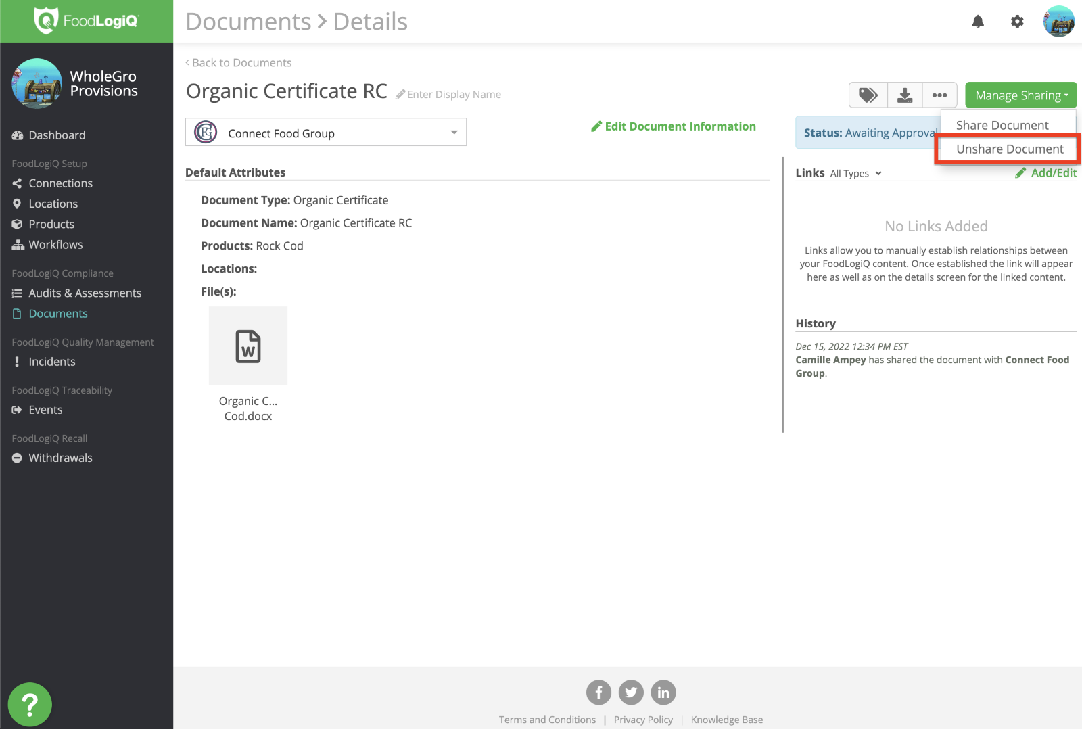Click the History section heading

[x=816, y=323]
